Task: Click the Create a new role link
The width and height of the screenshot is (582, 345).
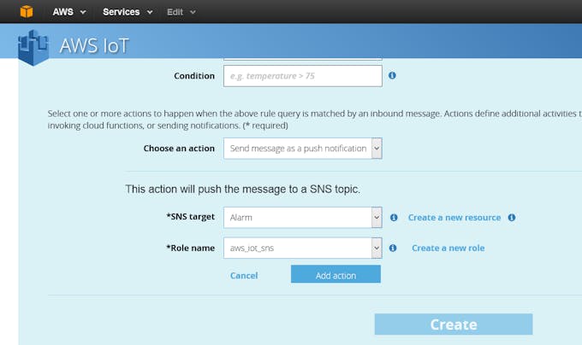Action: (x=448, y=248)
